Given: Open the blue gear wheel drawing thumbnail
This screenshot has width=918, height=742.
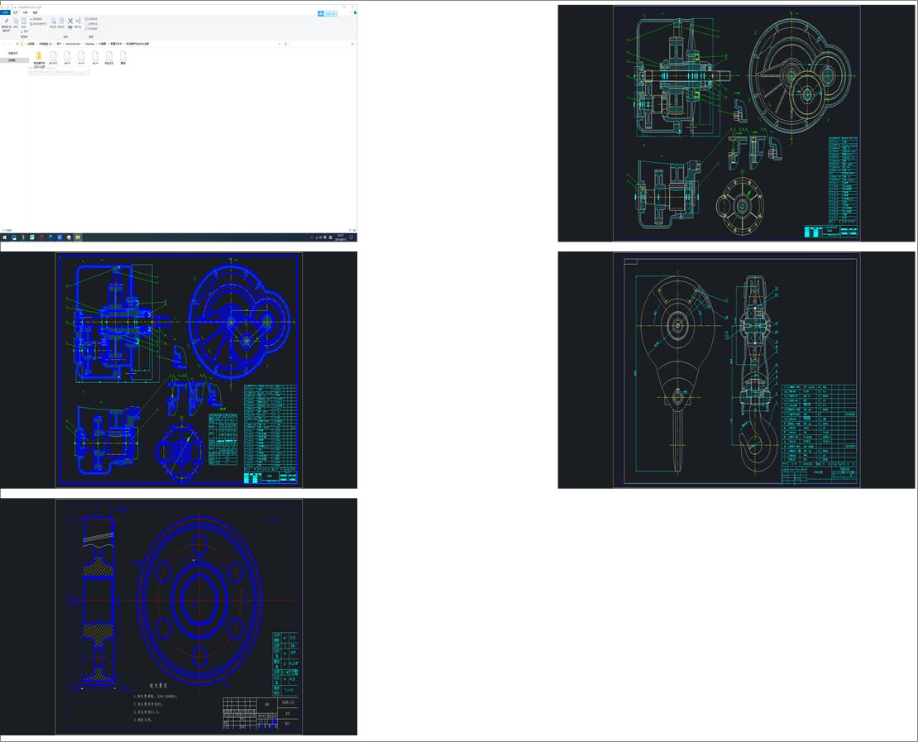Looking at the screenshot, I should tap(179, 616).
